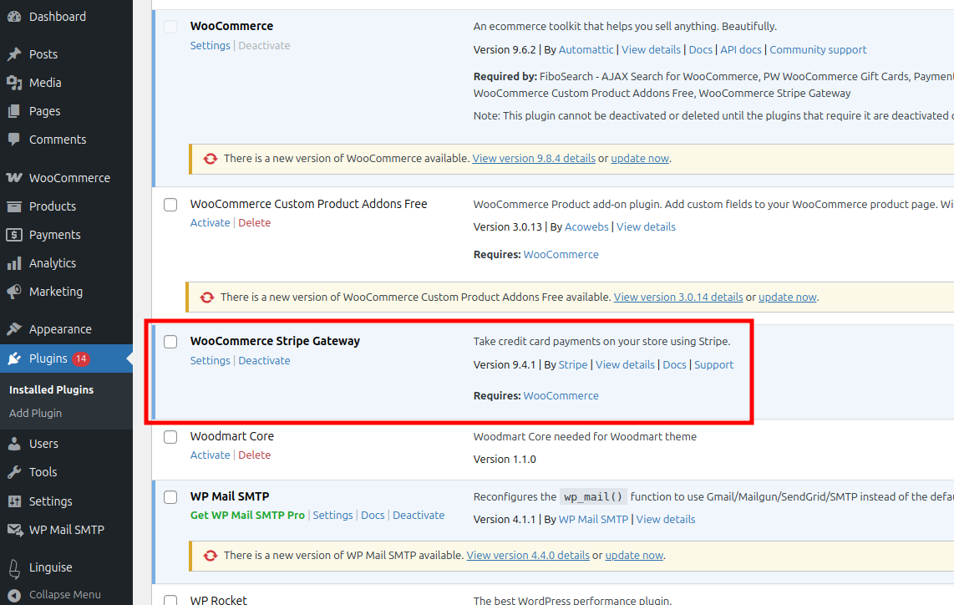954x605 pixels.
Task: Click the Comments bubble icon
Action: coord(14,140)
